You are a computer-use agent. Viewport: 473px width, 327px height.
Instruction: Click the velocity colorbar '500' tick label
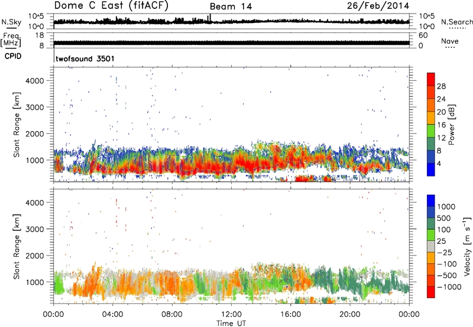point(444,218)
